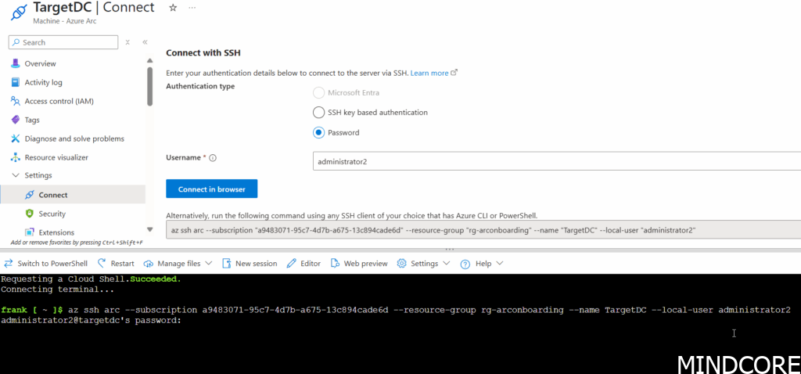
Task: Open the Cloud Shell Settings dropdown
Action: [424, 264]
